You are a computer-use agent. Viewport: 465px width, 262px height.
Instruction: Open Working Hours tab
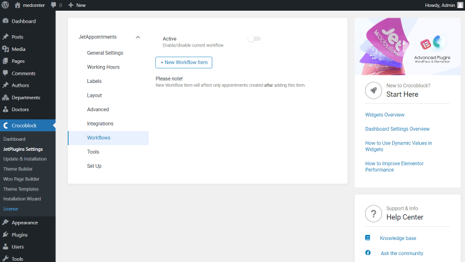103,67
